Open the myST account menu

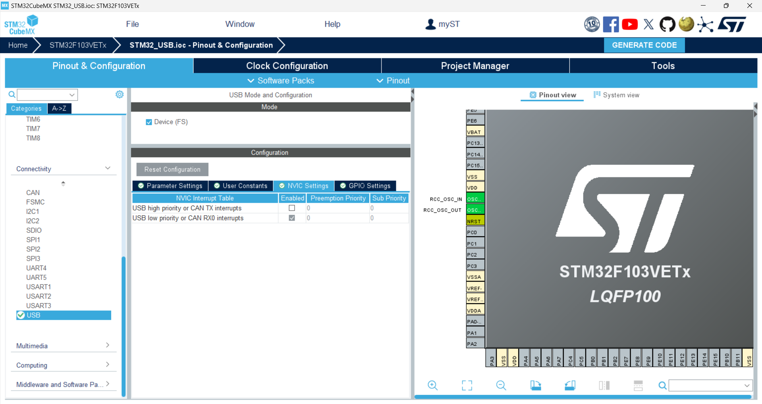point(442,24)
